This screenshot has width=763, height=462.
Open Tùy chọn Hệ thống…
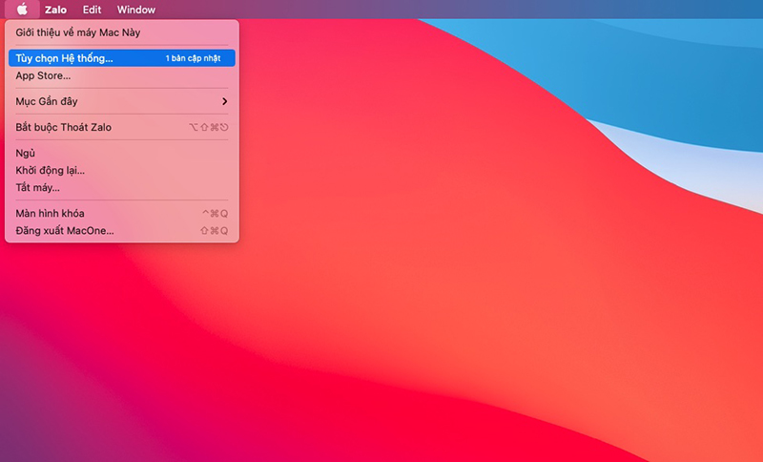click(122, 58)
